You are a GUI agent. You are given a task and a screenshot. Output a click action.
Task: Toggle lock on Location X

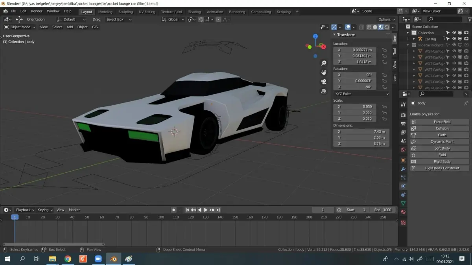384,50
